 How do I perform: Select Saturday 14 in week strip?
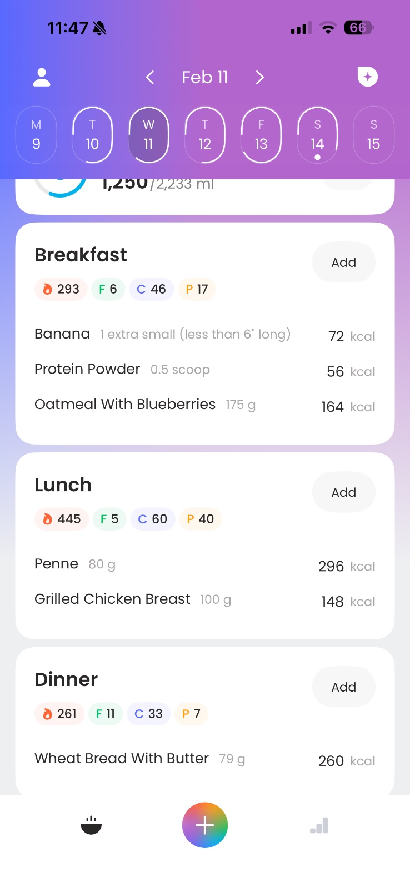click(317, 135)
